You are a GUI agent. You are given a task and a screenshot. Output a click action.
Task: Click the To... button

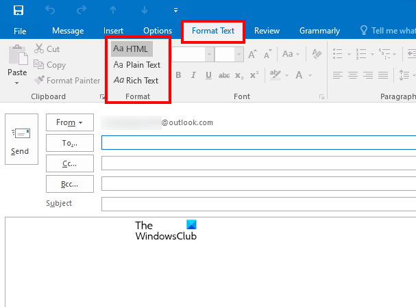[70, 143]
